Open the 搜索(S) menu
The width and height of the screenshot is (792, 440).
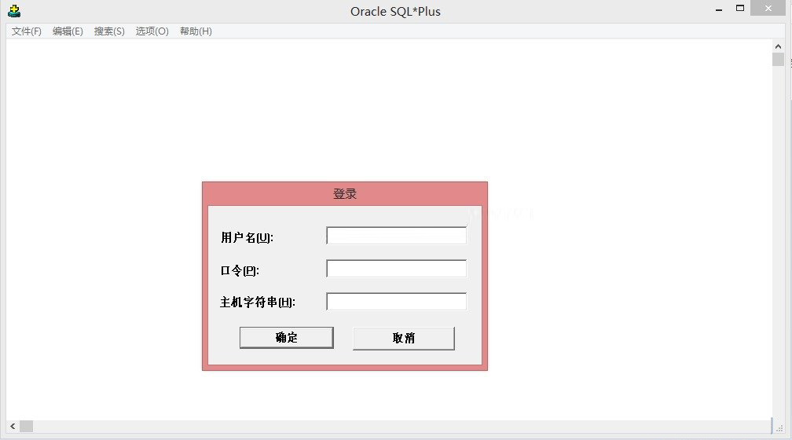point(109,31)
